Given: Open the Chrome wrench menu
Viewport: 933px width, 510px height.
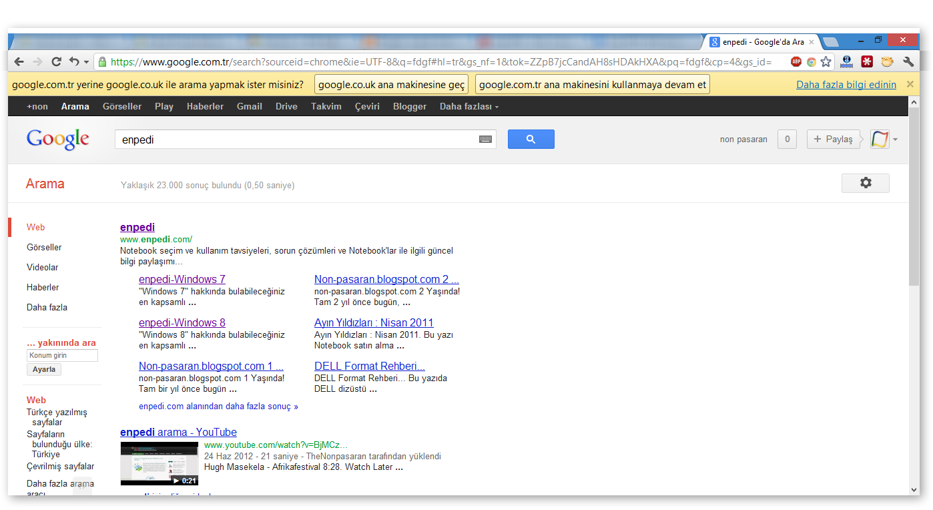Looking at the screenshot, I should [x=908, y=62].
